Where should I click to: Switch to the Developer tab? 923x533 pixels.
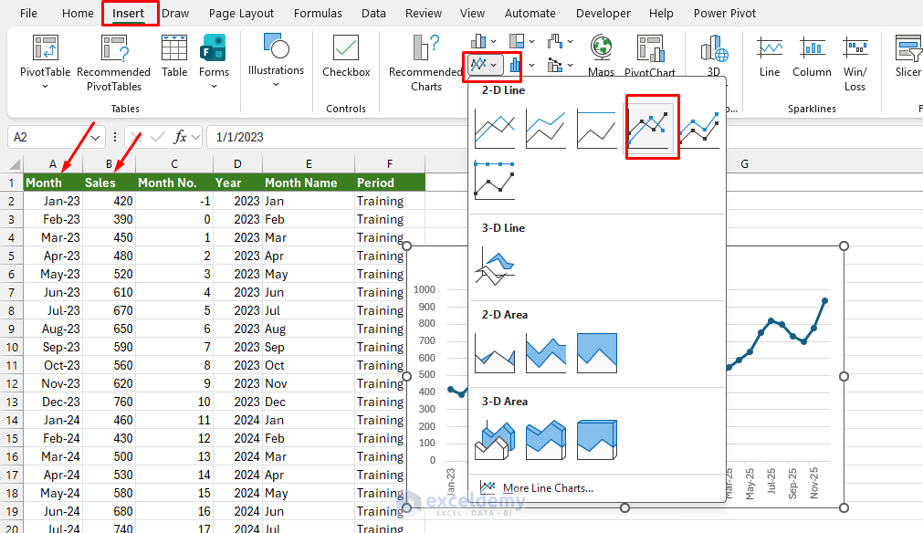603,13
